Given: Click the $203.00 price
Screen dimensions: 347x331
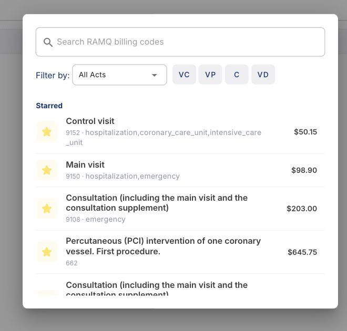Looking at the screenshot, I should coord(302,209).
